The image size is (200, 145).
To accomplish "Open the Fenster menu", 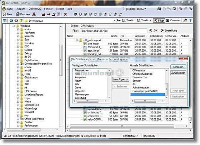I will tap(48, 9).
